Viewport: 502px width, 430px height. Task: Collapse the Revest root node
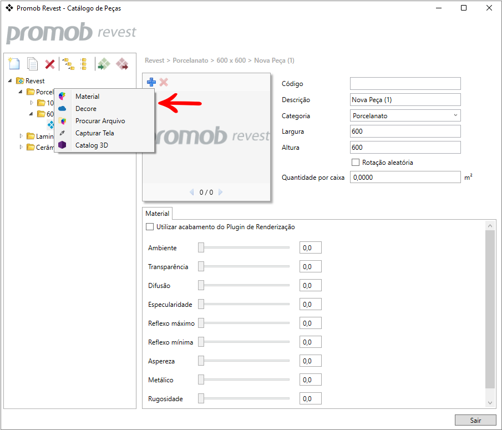10,80
